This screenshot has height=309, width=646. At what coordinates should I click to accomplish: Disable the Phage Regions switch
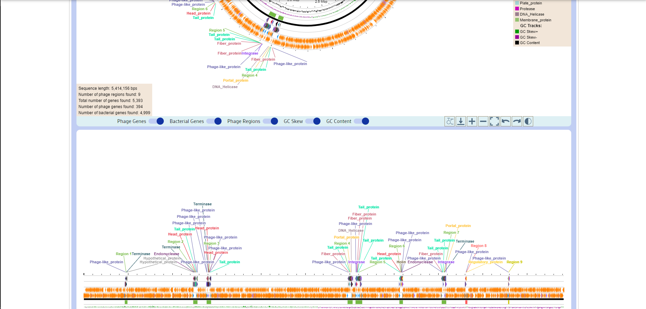(x=270, y=121)
